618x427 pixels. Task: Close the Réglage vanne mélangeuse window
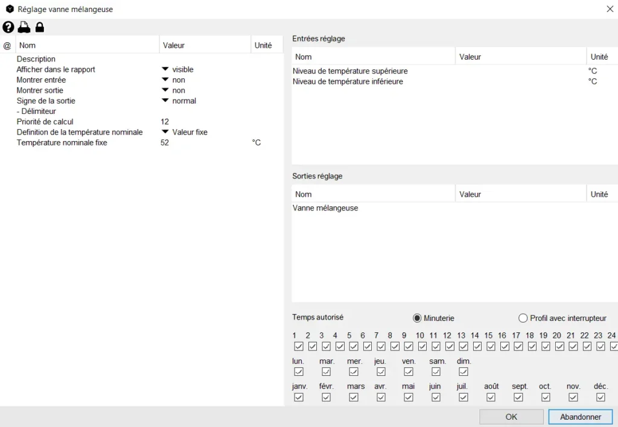coord(609,9)
